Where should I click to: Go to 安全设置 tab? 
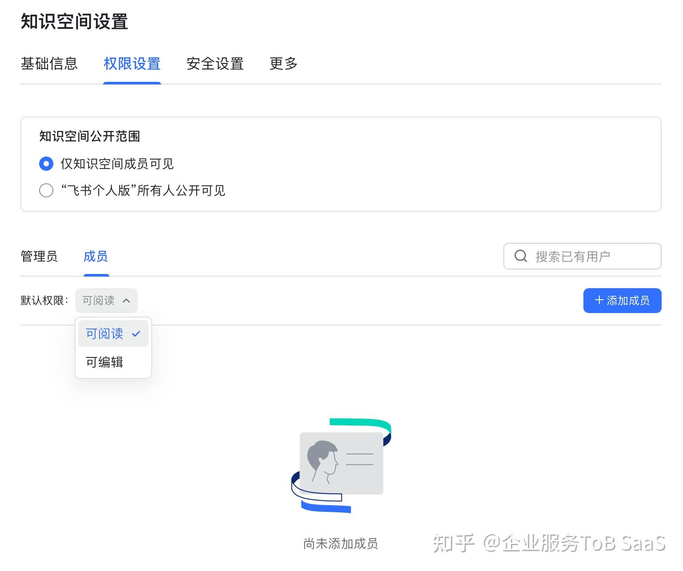coord(215,64)
